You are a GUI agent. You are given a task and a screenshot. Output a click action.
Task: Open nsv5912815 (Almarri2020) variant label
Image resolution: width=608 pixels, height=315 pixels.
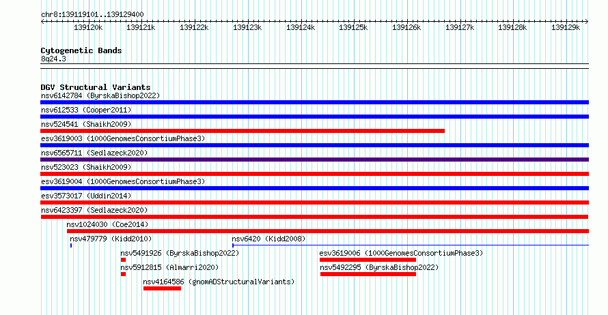169,267
